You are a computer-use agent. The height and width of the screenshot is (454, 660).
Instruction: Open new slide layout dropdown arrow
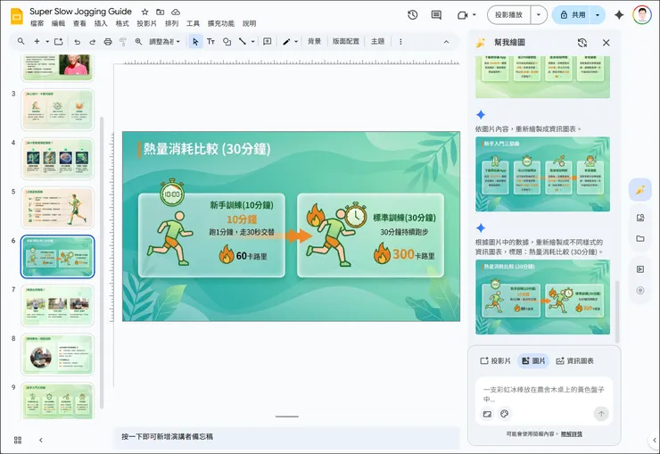pyautogui.click(x=47, y=41)
